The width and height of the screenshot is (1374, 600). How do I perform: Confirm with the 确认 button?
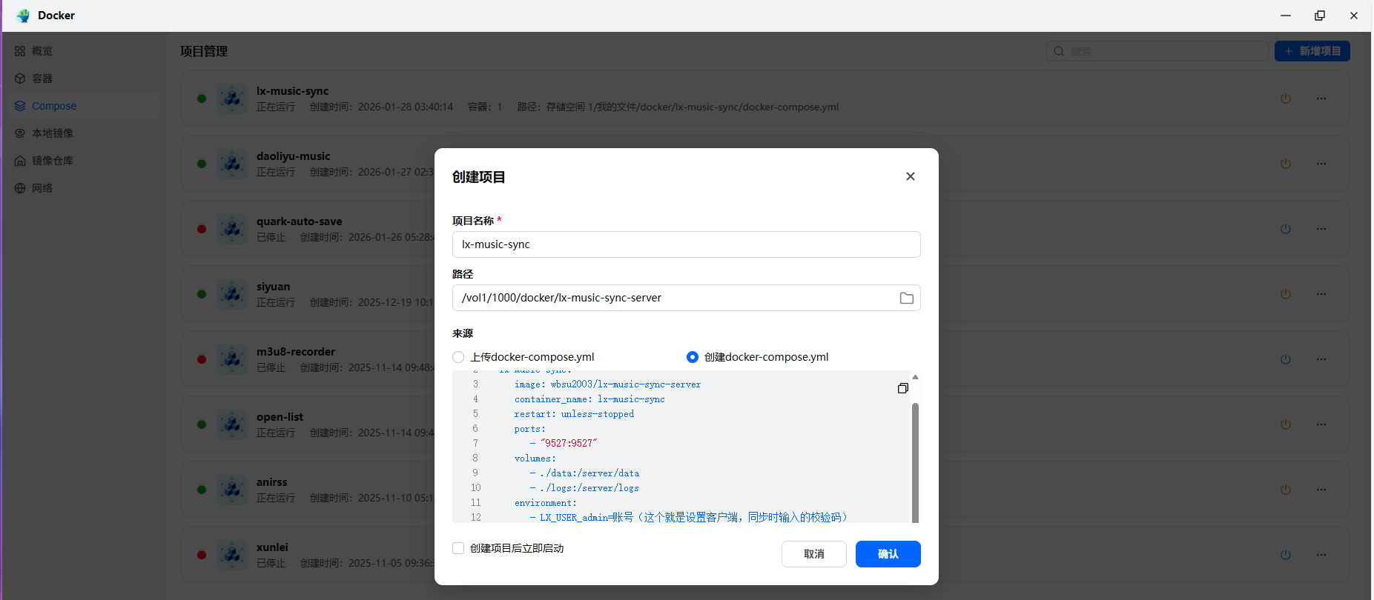(888, 554)
